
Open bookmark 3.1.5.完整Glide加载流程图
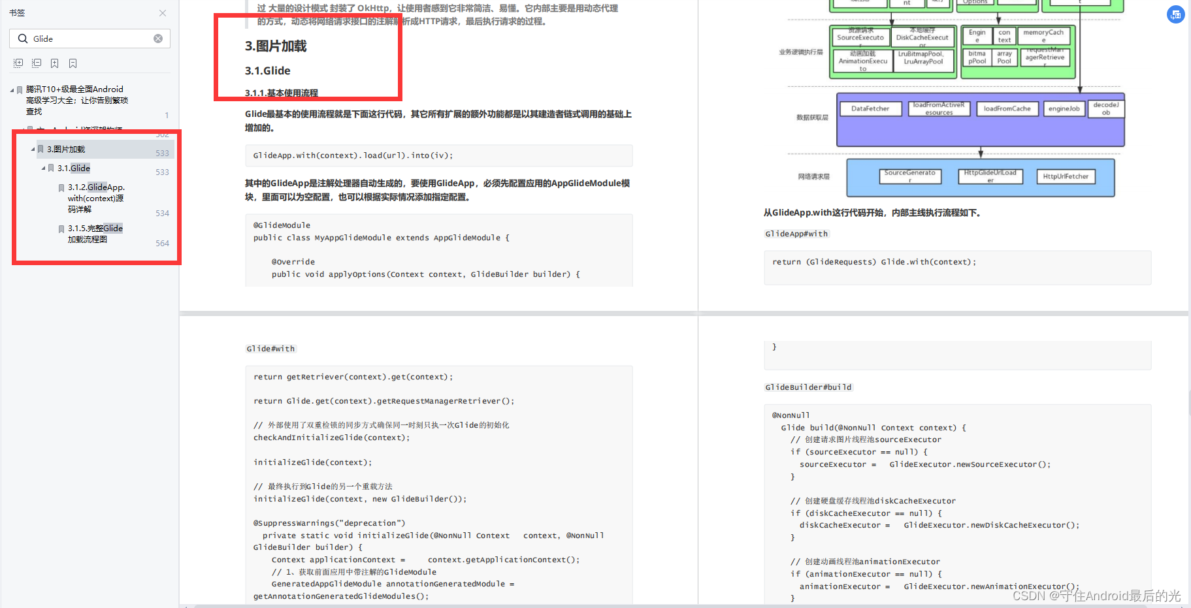pyautogui.click(x=95, y=234)
